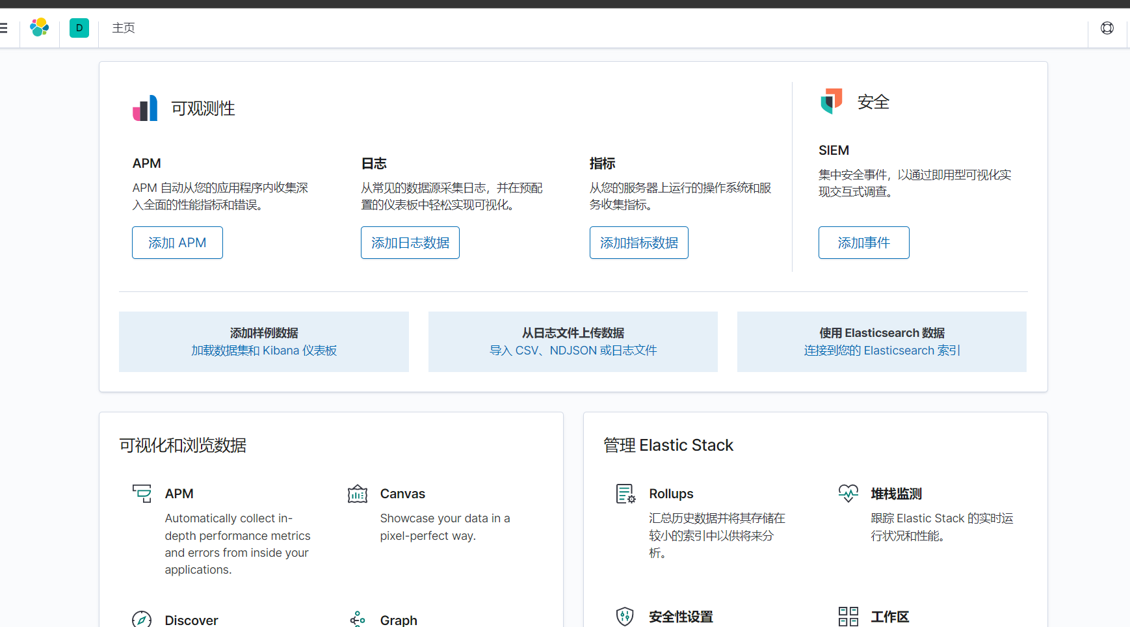Click the Graph nodes icon

pos(358,620)
